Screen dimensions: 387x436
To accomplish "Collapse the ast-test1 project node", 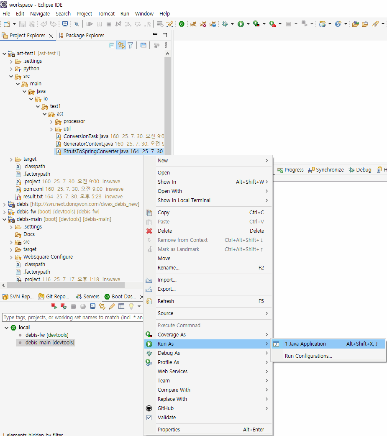I will pos(4,54).
